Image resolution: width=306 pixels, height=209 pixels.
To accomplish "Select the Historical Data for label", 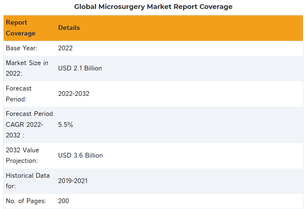I will point(28,181).
